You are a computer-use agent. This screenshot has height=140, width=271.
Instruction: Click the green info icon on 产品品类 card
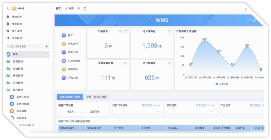120,31
